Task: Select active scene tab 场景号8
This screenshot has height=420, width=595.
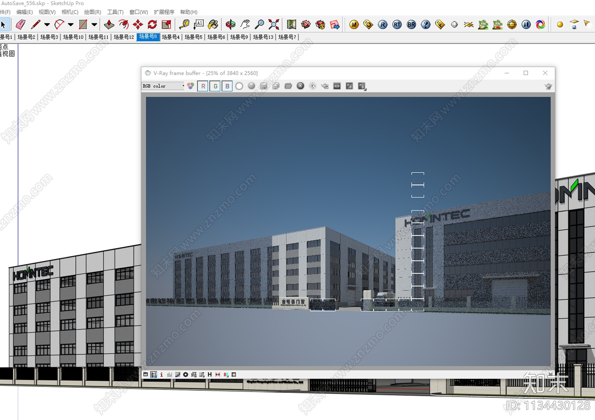Action: pos(148,37)
